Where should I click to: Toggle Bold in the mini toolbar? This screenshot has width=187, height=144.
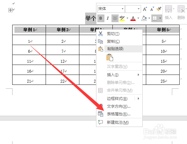(101, 18)
